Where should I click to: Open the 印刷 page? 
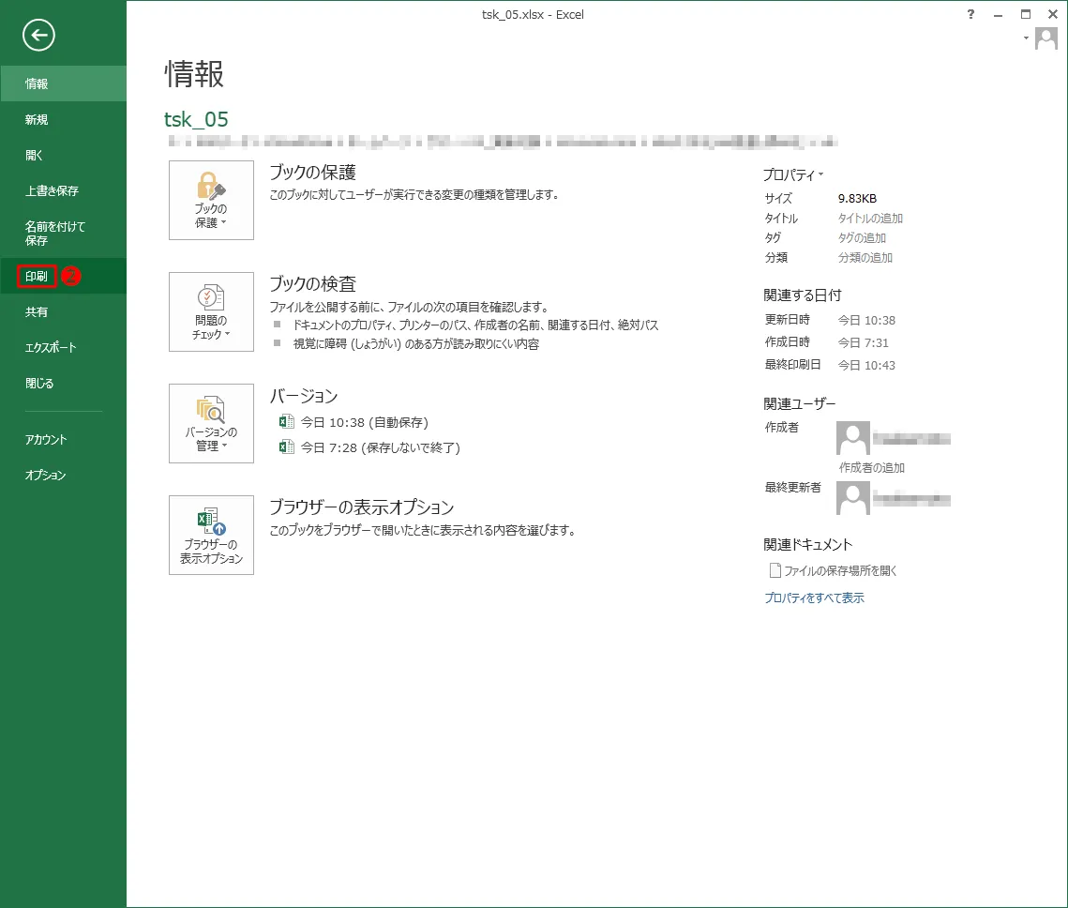(x=63, y=276)
